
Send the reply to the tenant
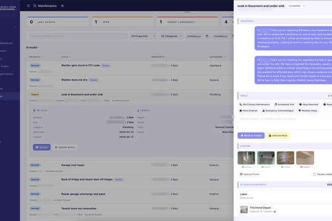[x=251, y=135]
